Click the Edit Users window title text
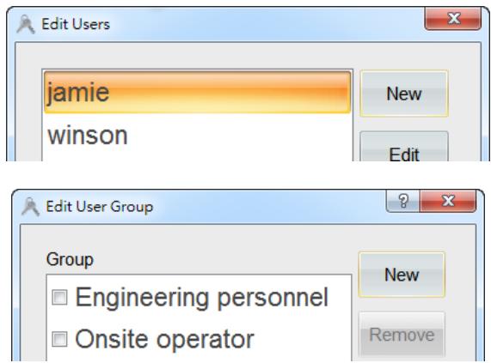Image resolution: width=491 pixels, height=363 pixels. tap(76, 24)
